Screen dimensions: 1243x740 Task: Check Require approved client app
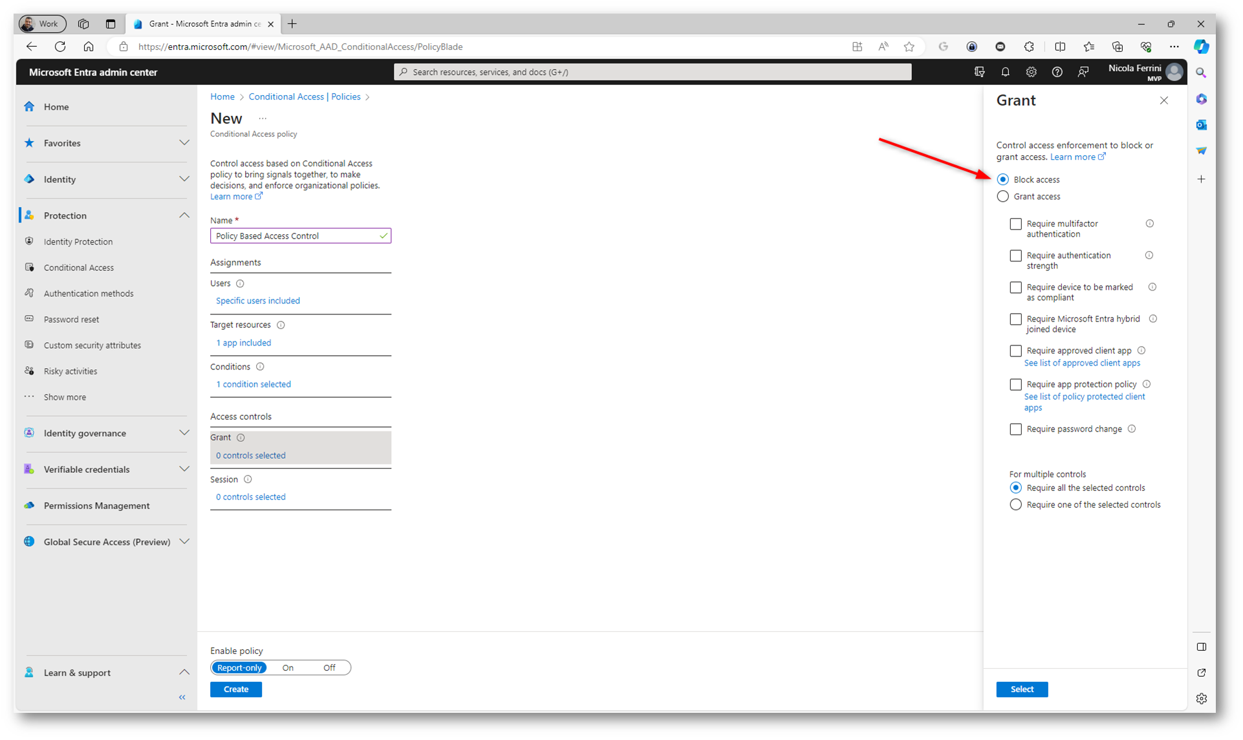click(1015, 351)
